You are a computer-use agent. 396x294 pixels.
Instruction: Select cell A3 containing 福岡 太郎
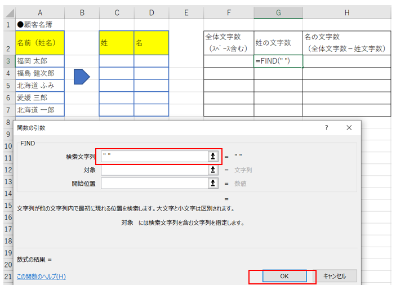(x=39, y=61)
